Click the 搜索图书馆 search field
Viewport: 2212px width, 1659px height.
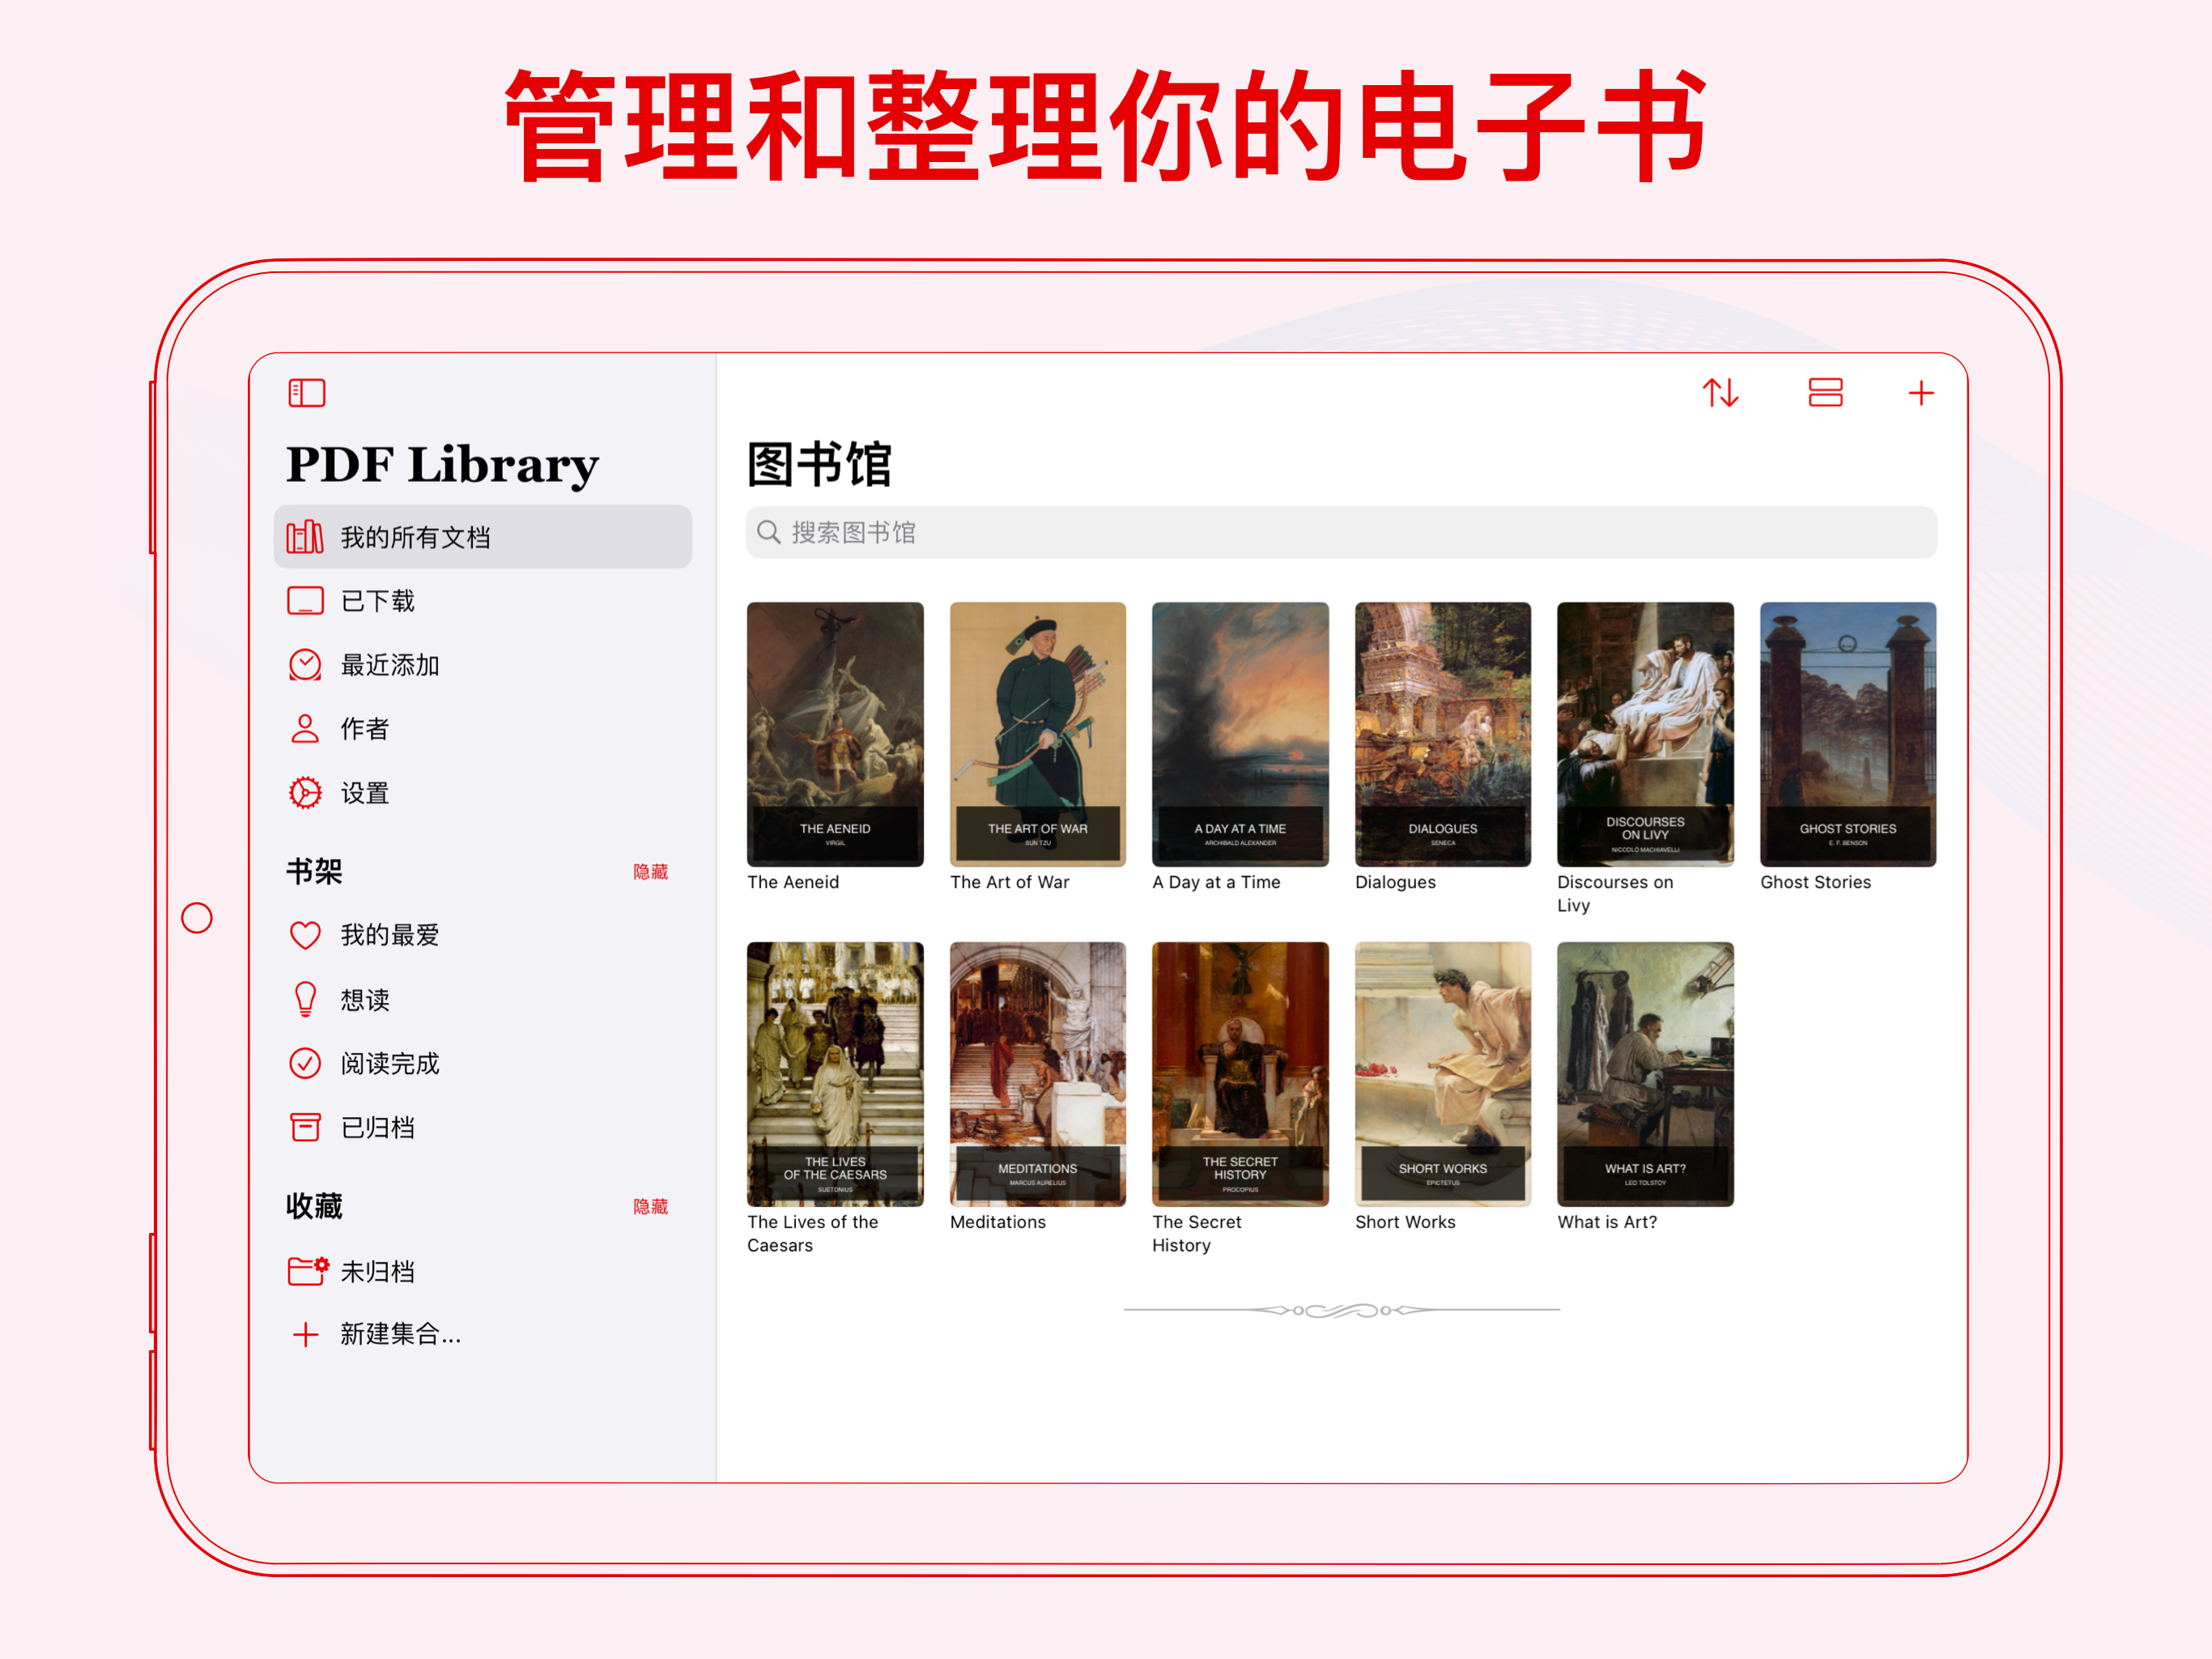(x=1341, y=531)
